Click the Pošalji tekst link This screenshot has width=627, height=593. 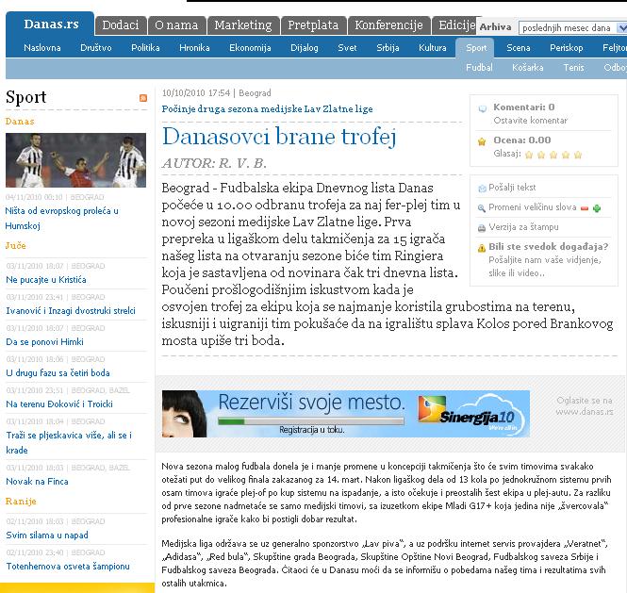(x=512, y=188)
